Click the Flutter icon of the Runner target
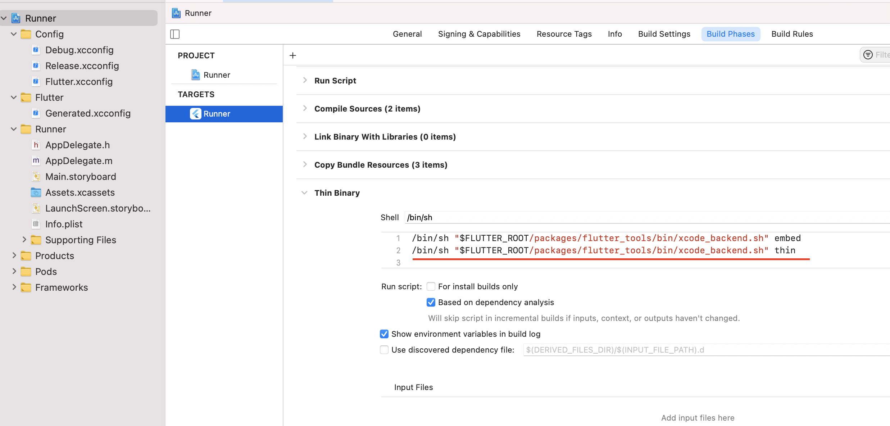The width and height of the screenshot is (890, 426). pos(195,114)
